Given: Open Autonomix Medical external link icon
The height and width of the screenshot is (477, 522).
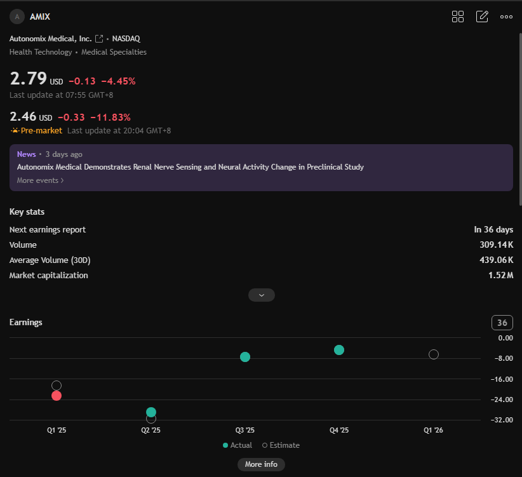Looking at the screenshot, I should 99,39.
